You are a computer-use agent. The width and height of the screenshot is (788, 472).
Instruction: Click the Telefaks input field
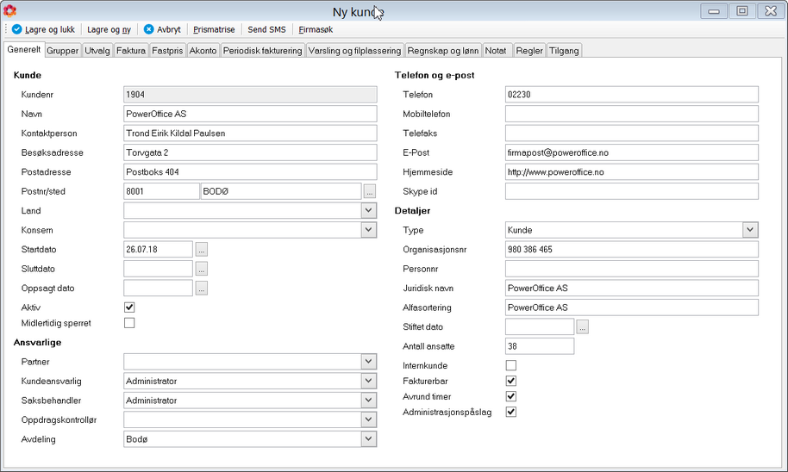pyautogui.click(x=632, y=133)
